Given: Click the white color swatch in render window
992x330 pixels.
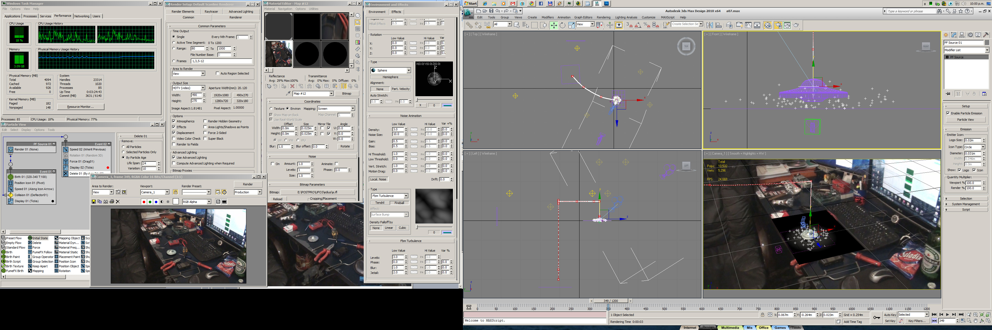Looking at the screenshot, I should pos(176,202).
